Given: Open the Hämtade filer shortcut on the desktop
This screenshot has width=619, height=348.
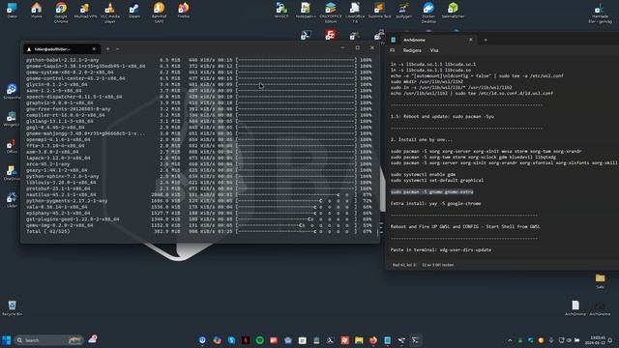Looking at the screenshot, I should tap(600, 13).
